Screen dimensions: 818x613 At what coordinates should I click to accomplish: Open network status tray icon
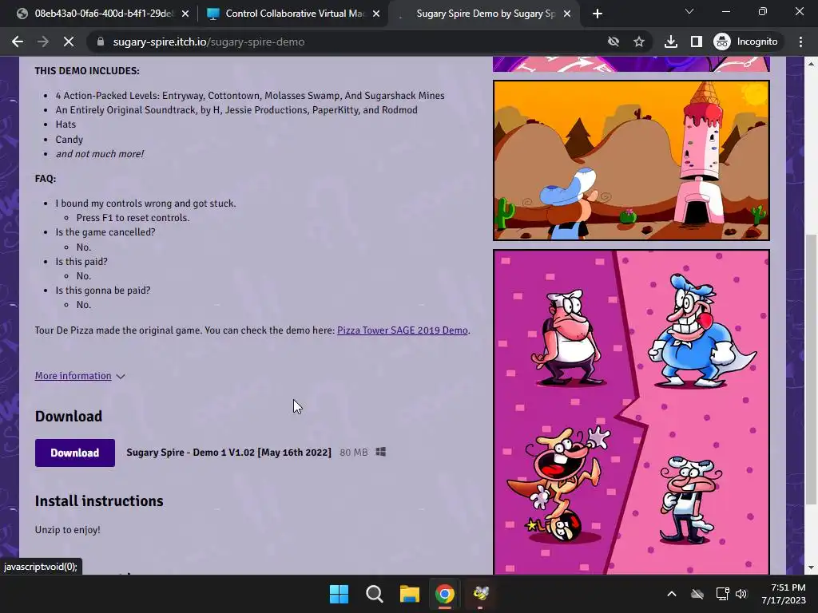pos(722,594)
